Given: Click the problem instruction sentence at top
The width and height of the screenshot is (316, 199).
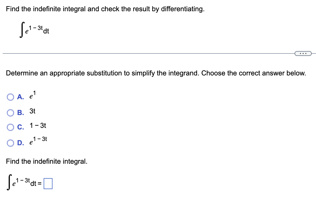Looking at the screenshot, I should click(105, 9).
